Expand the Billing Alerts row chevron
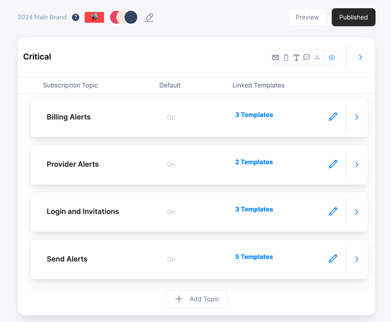Screen dimensions: 391x322 coord(357,117)
